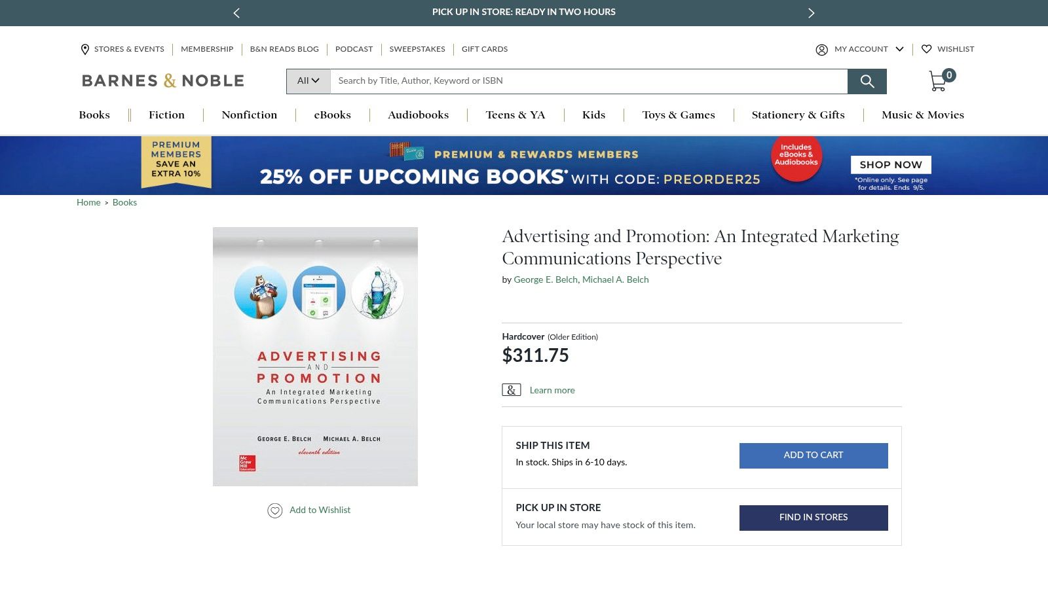Click the Stores & Events location pin
Screen dimensions: 1048x589
click(85, 49)
